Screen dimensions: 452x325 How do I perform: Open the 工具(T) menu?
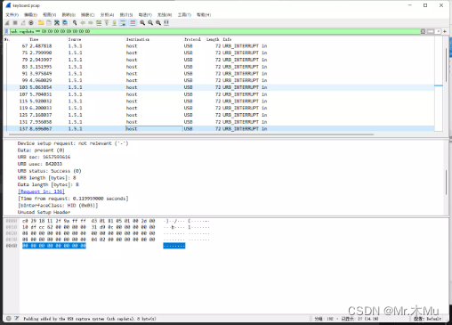[x=184, y=15]
